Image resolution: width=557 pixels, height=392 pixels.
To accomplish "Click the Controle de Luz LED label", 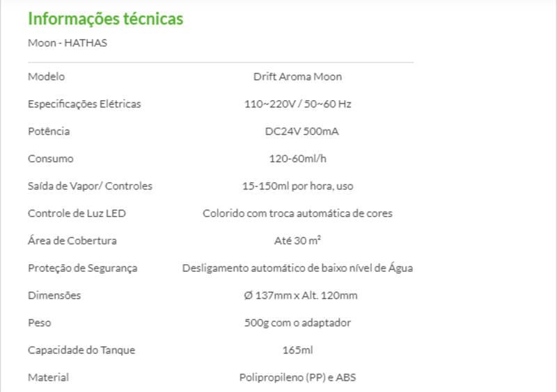I will [77, 213].
